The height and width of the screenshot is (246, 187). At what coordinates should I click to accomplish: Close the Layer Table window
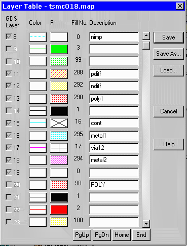click(x=179, y=6)
